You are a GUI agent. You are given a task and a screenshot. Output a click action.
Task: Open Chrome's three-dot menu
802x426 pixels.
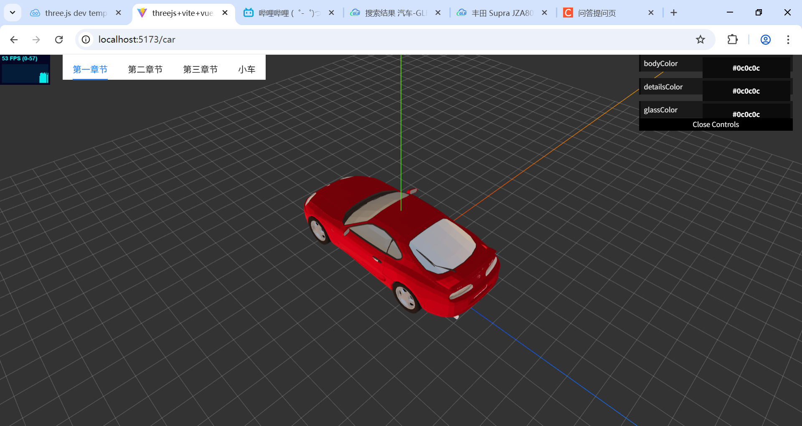tap(788, 40)
